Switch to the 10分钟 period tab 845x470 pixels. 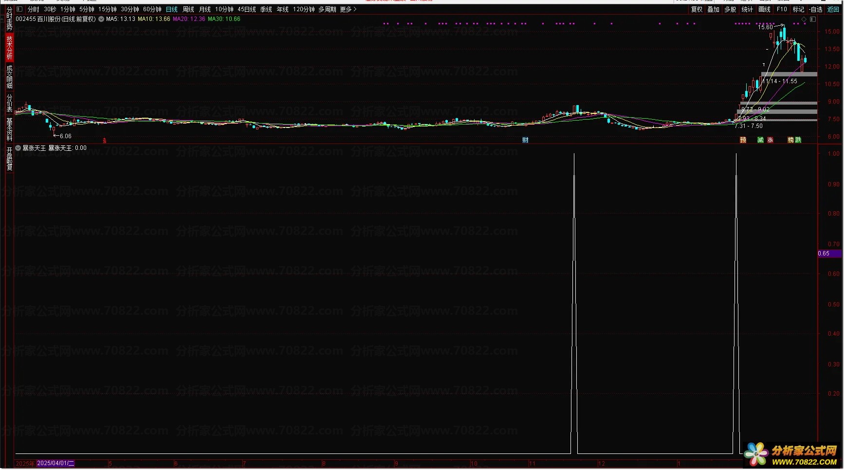(x=224, y=9)
